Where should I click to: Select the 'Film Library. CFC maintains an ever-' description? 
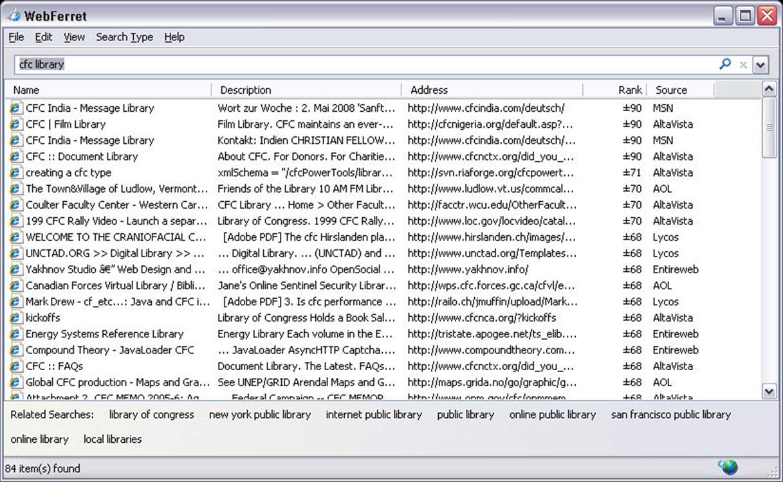(x=306, y=124)
